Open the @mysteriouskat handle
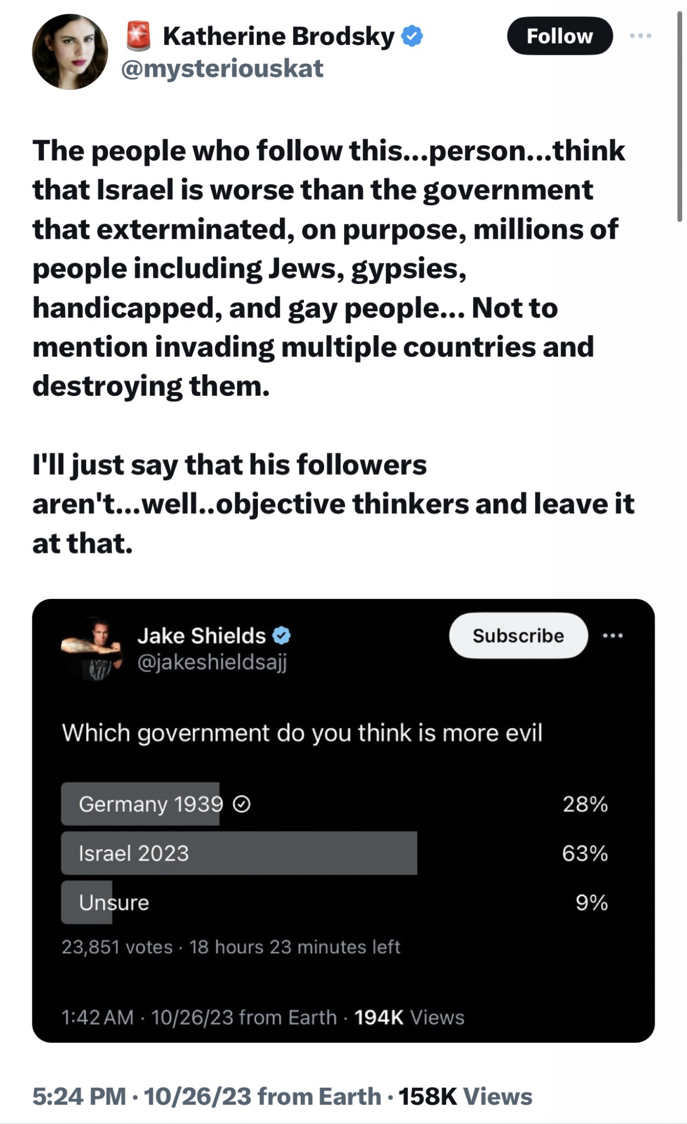The height and width of the screenshot is (1124, 687). 222,69
